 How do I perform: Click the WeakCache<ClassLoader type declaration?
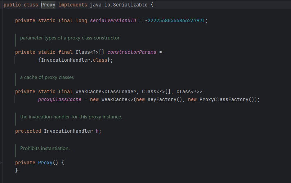(x=106, y=92)
